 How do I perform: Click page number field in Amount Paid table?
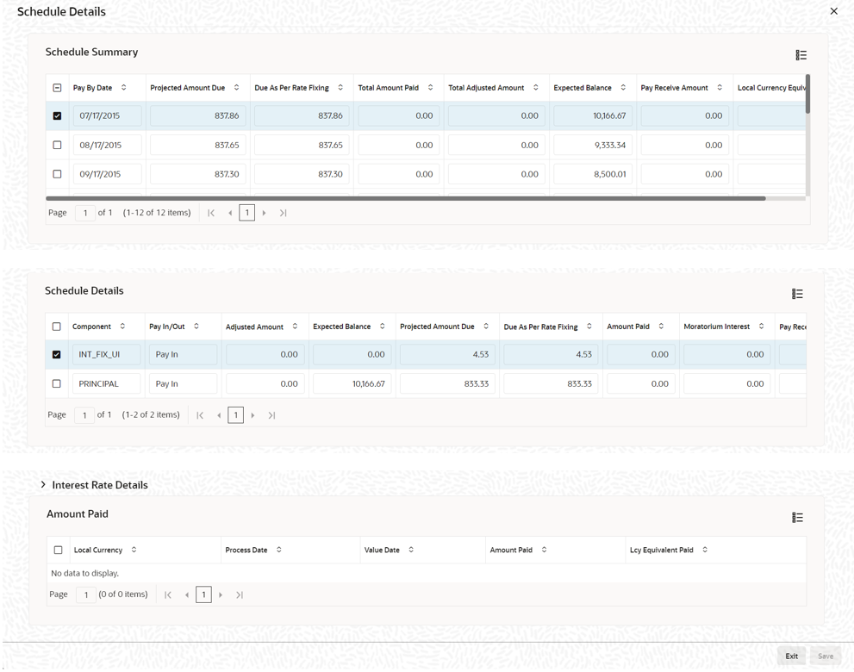[86, 594]
